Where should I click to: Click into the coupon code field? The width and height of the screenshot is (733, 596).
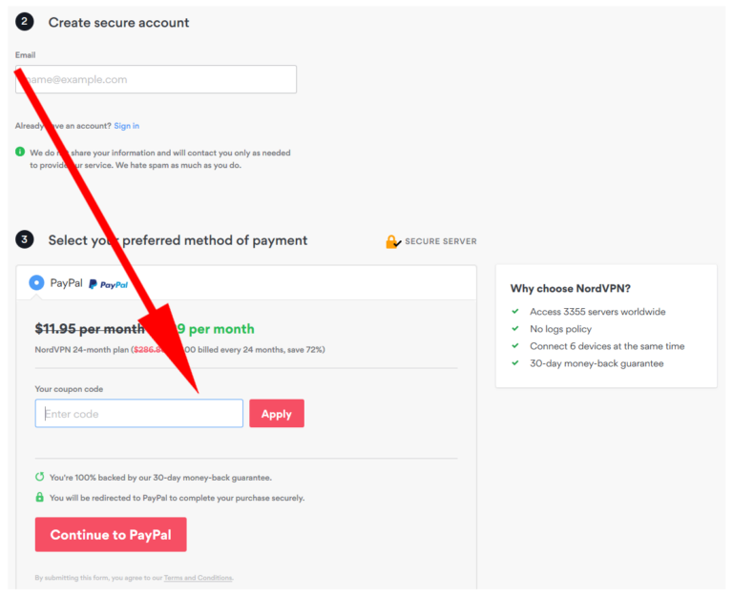click(139, 414)
